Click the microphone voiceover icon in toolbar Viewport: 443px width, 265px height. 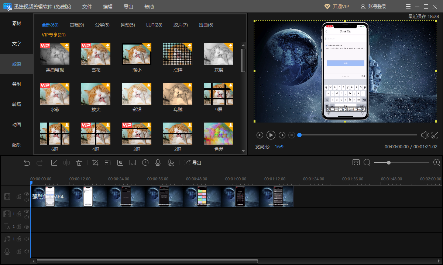click(x=158, y=163)
